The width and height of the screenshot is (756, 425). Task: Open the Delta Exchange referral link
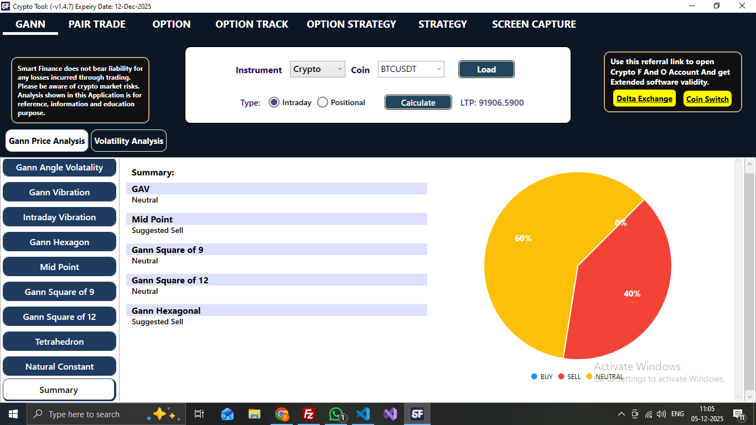[x=644, y=99]
